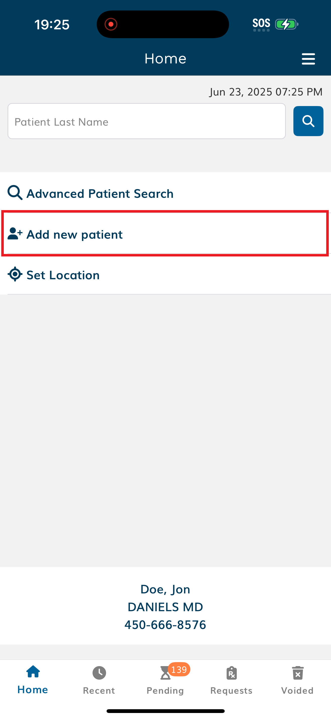
Task: Tap the provider phone number 450-666-8576
Action: click(165, 625)
